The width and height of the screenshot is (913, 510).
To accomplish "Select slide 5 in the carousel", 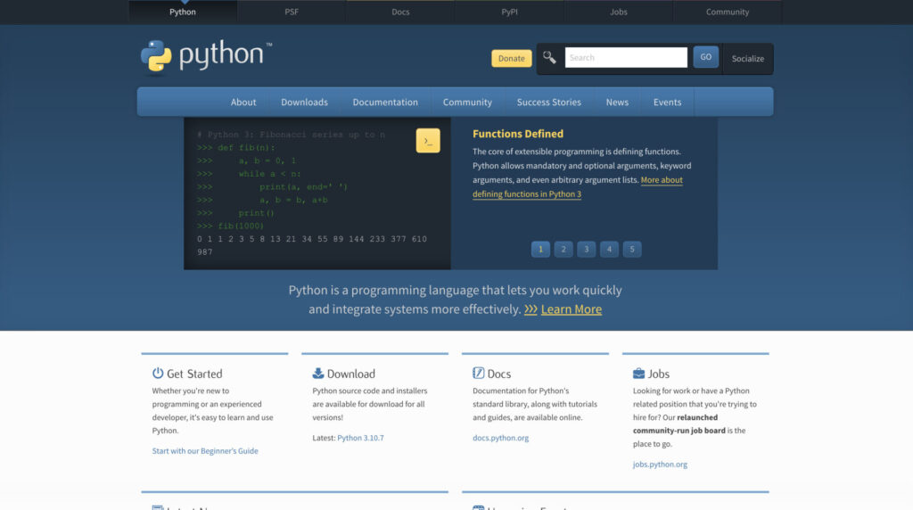I will [632, 250].
